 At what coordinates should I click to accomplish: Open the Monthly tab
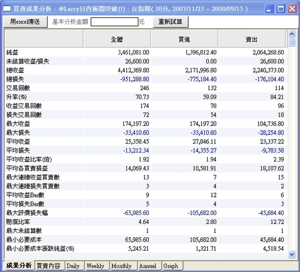(121, 265)
